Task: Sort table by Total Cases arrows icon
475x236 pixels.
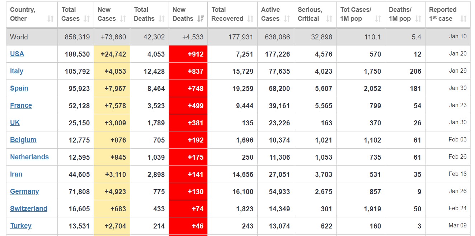Action: [87, 19]
